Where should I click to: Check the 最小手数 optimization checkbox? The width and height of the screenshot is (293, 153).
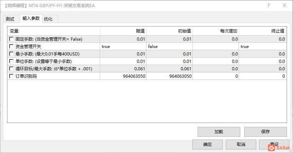(x=11, y=54)
